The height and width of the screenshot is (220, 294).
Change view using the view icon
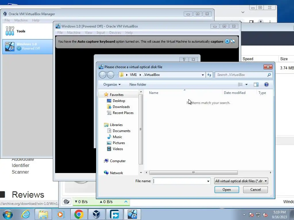pyautogui.click(x=240, y=85)
